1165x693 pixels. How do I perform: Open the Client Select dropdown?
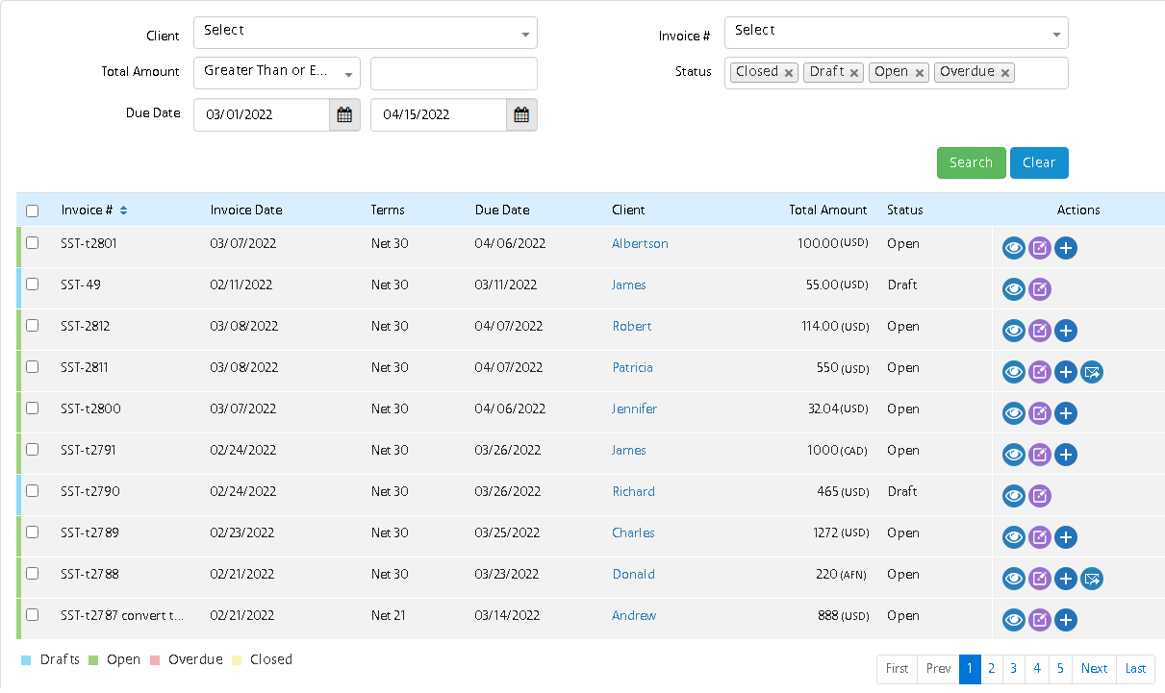(365, 32)
